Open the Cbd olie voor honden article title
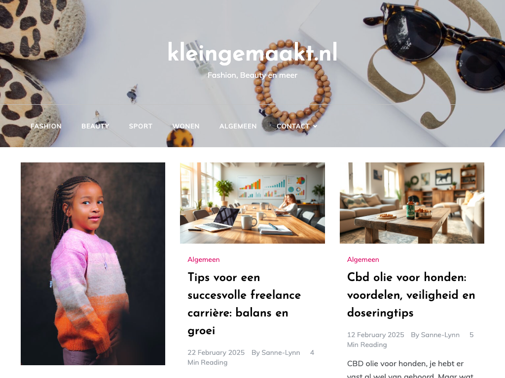Screen dimensions: 505x378 coord(411,295)
